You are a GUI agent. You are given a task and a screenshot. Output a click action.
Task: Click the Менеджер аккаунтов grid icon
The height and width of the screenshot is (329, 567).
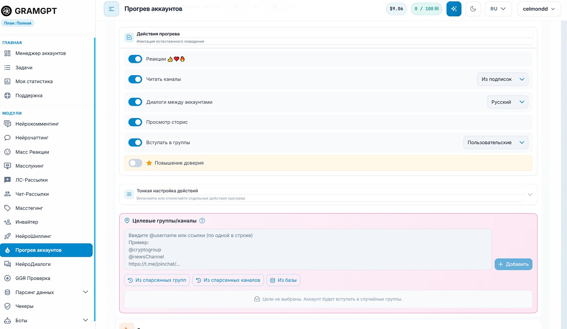pyautogui.click(x=7, y=54)
